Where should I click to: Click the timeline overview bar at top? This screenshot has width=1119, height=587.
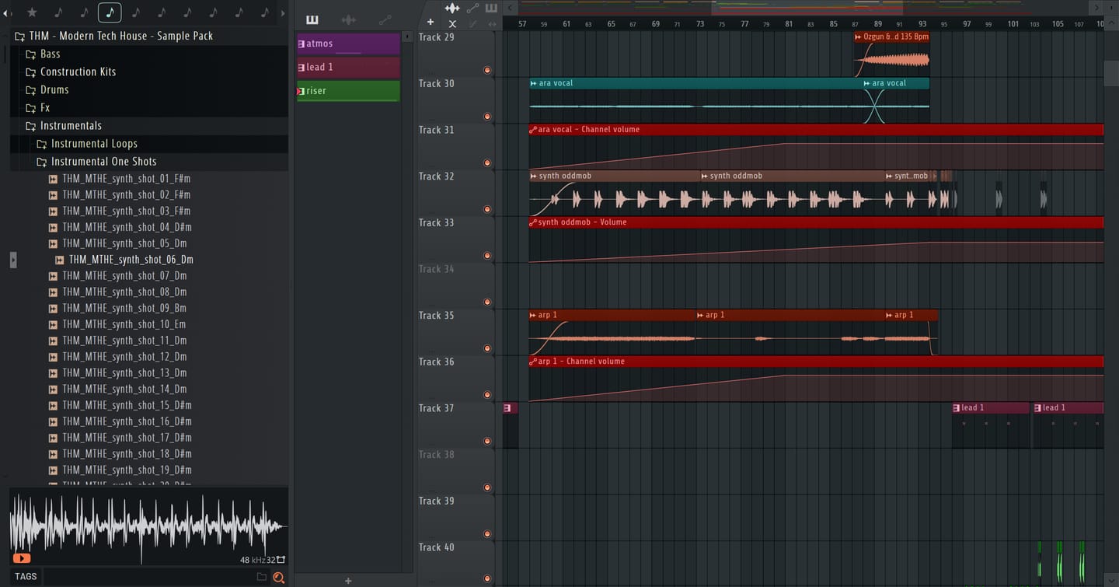(803, 8)
